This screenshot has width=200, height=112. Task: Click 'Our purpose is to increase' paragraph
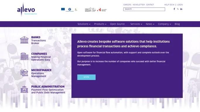(x=121, y=63)
